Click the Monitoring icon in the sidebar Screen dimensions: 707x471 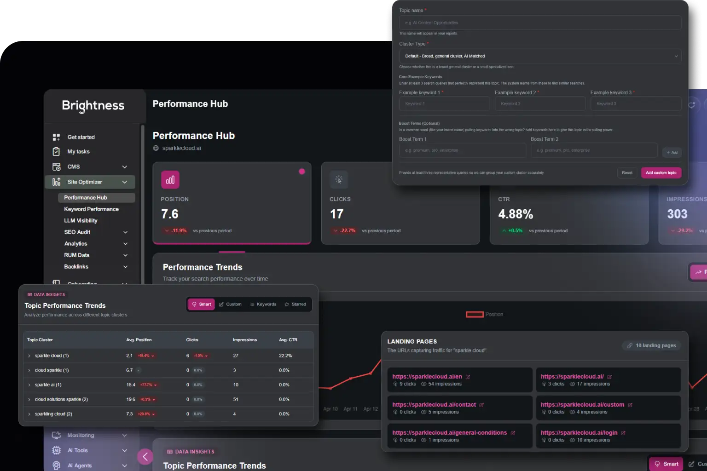coord(56,435)
